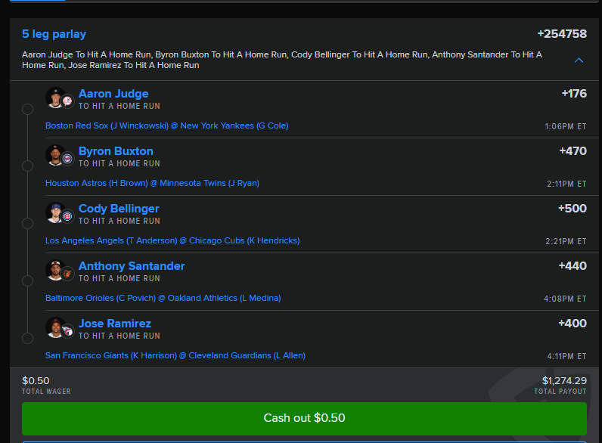Click the Guardians team logo icon

click(x=67, y=331)
